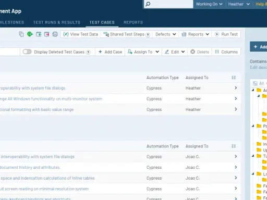Click upper table Automation Type column header
The width and height of the screenshot is (267, 200).
click(162, 78)
